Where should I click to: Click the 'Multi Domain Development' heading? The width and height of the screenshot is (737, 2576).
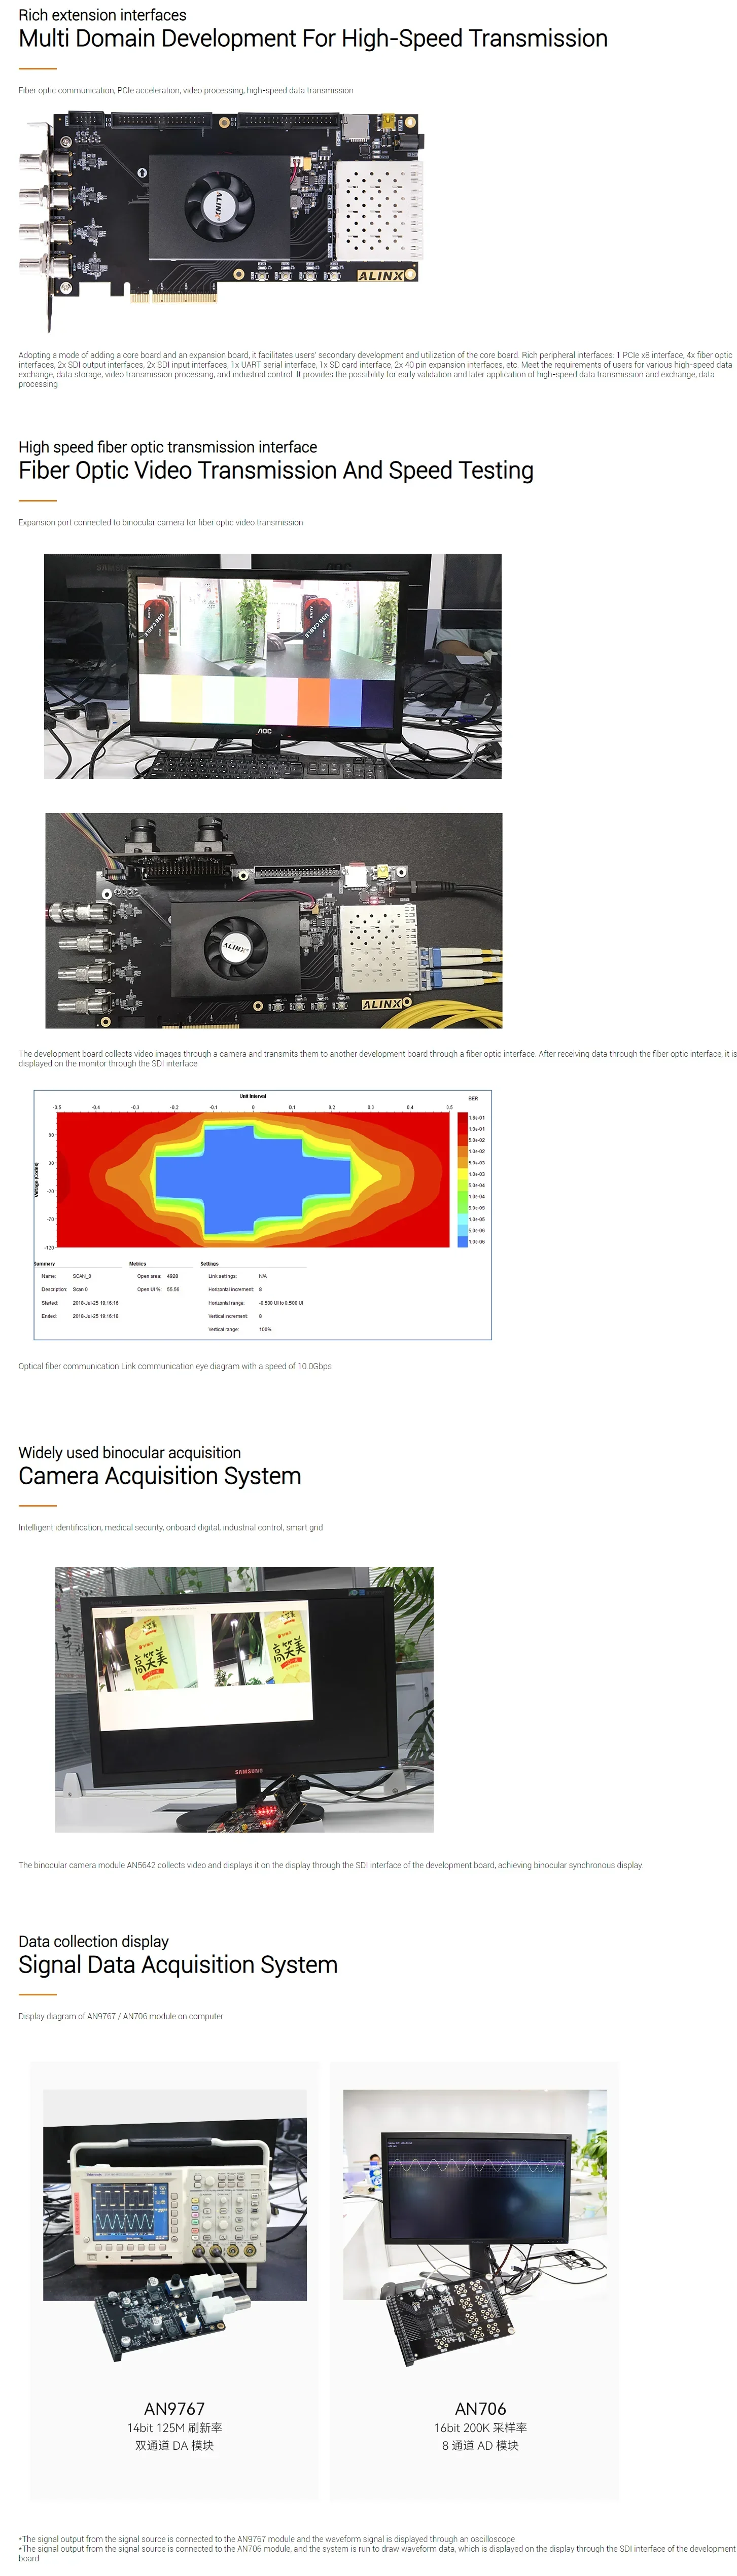312,39
